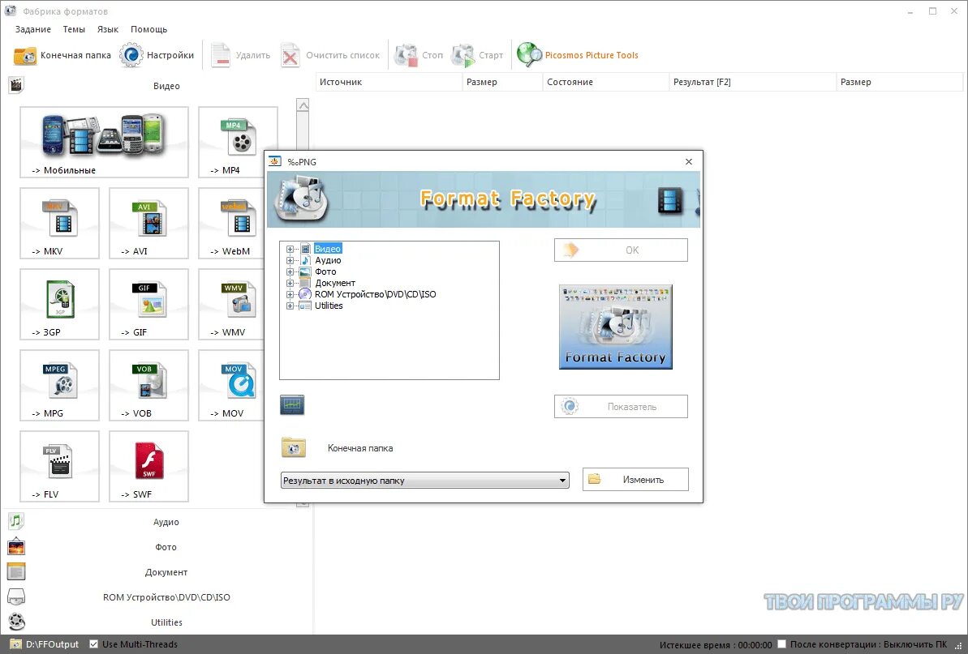Open the Язык menu

click(107, 29)
